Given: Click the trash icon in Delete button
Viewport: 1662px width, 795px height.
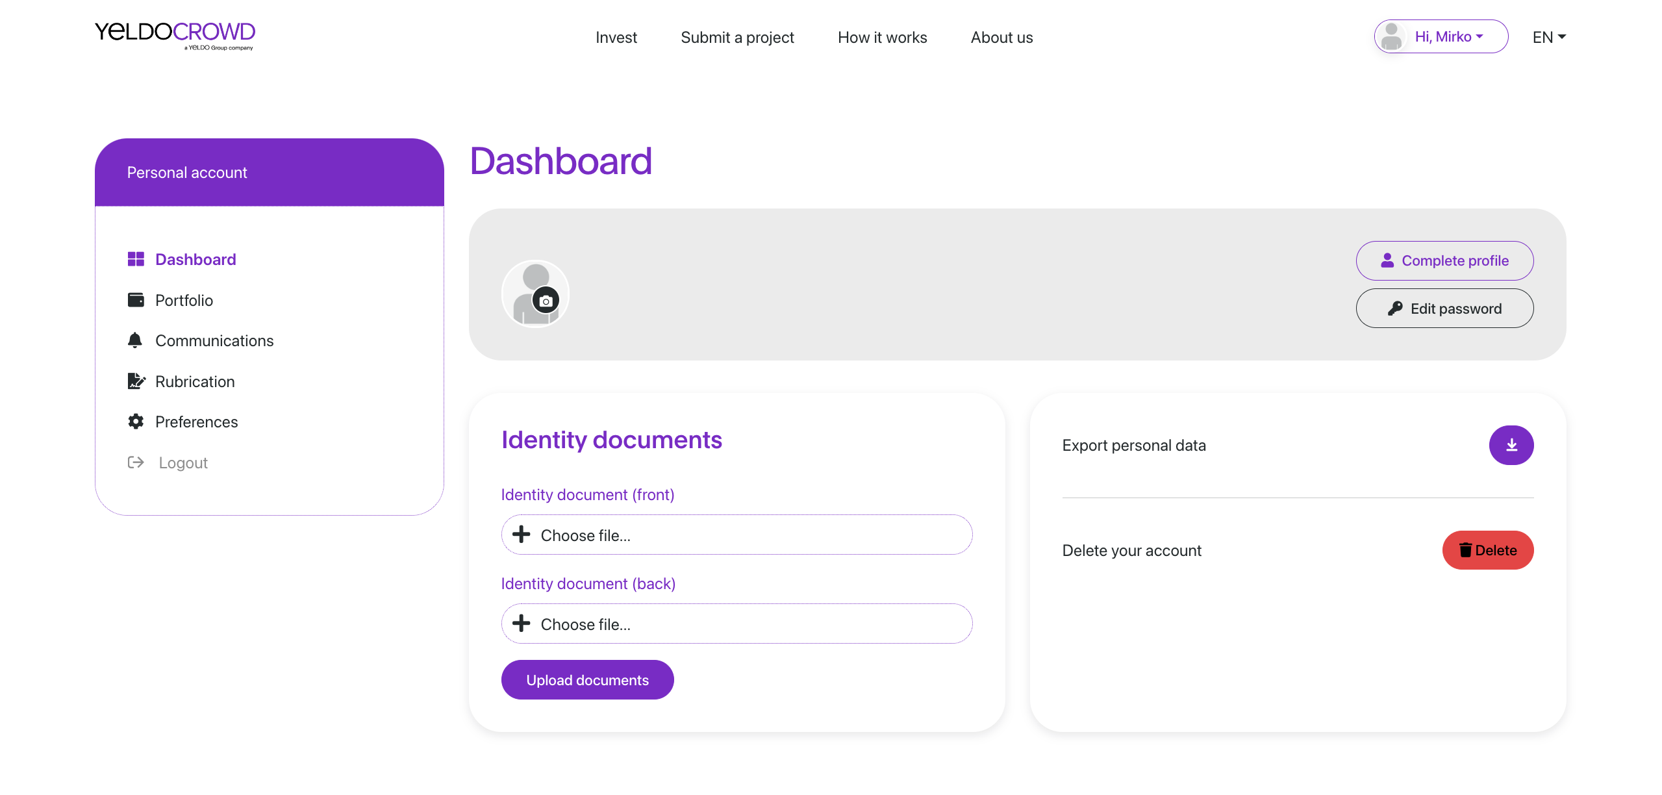Looking at the screenshot, I should click(1465, 550).
